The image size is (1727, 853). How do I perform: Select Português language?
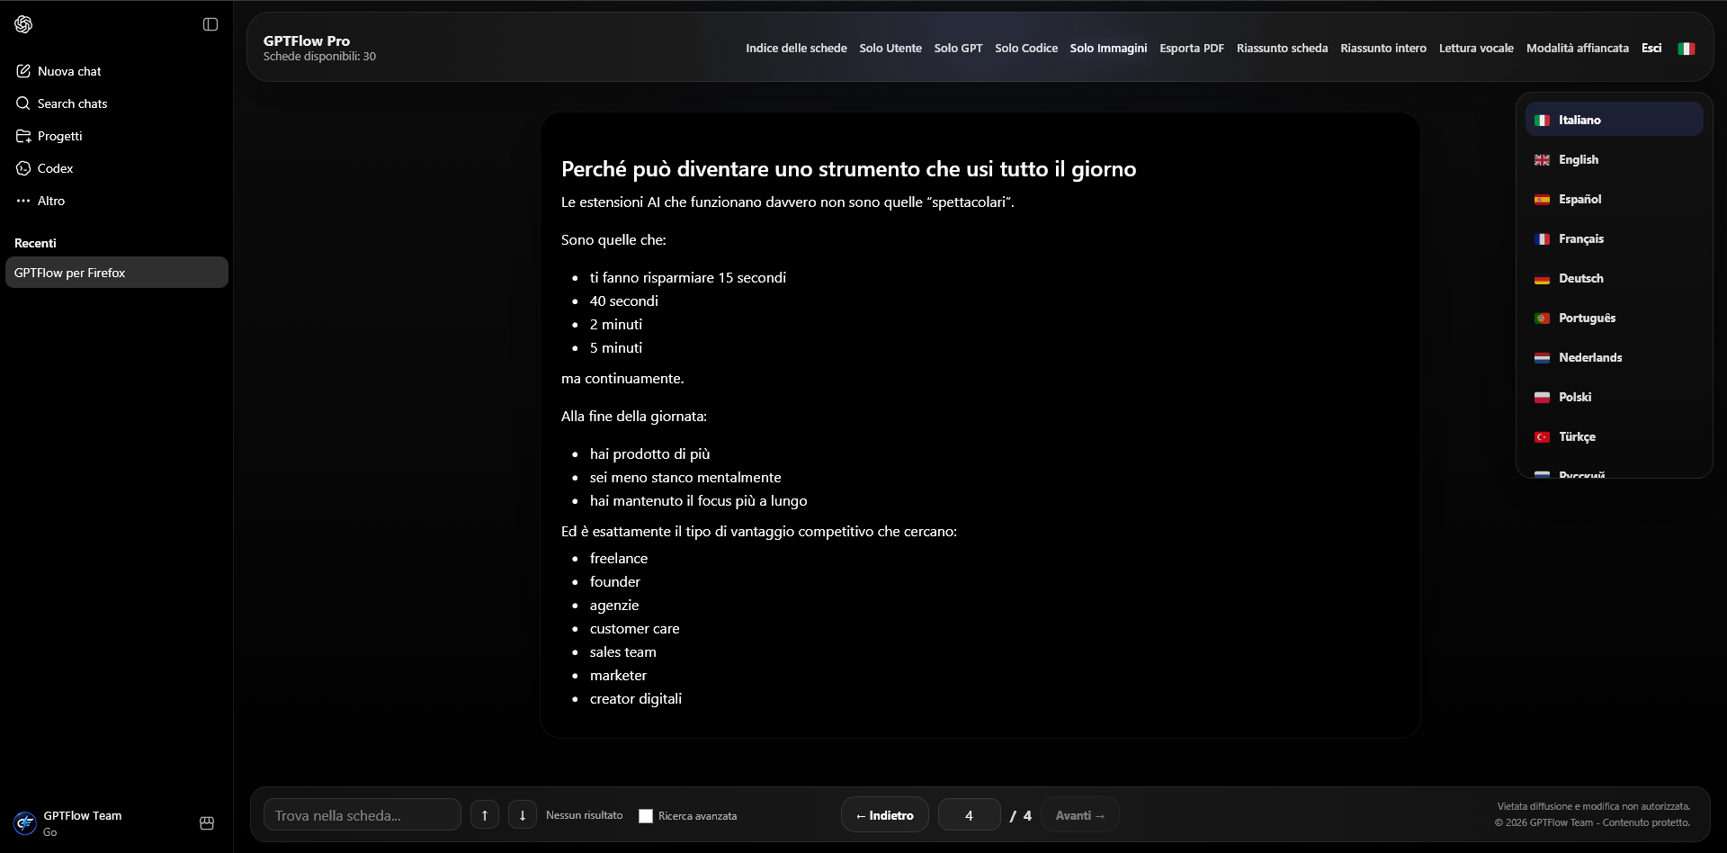1614,318
